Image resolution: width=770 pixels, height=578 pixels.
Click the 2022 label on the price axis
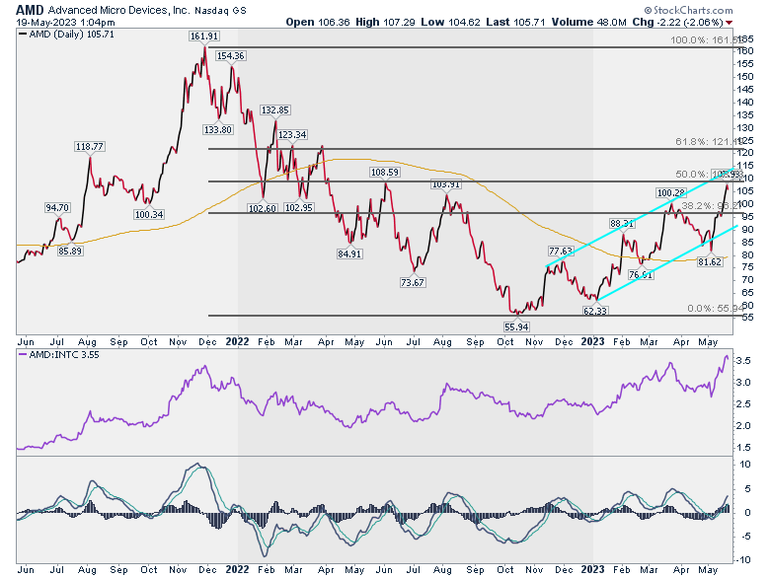(237, 341)
